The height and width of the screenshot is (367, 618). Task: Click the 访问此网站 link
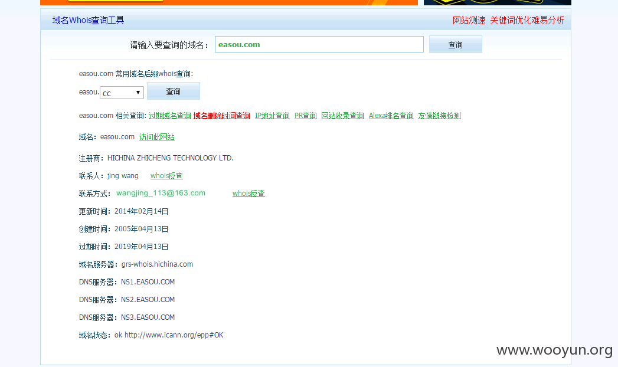coord(157,137)
